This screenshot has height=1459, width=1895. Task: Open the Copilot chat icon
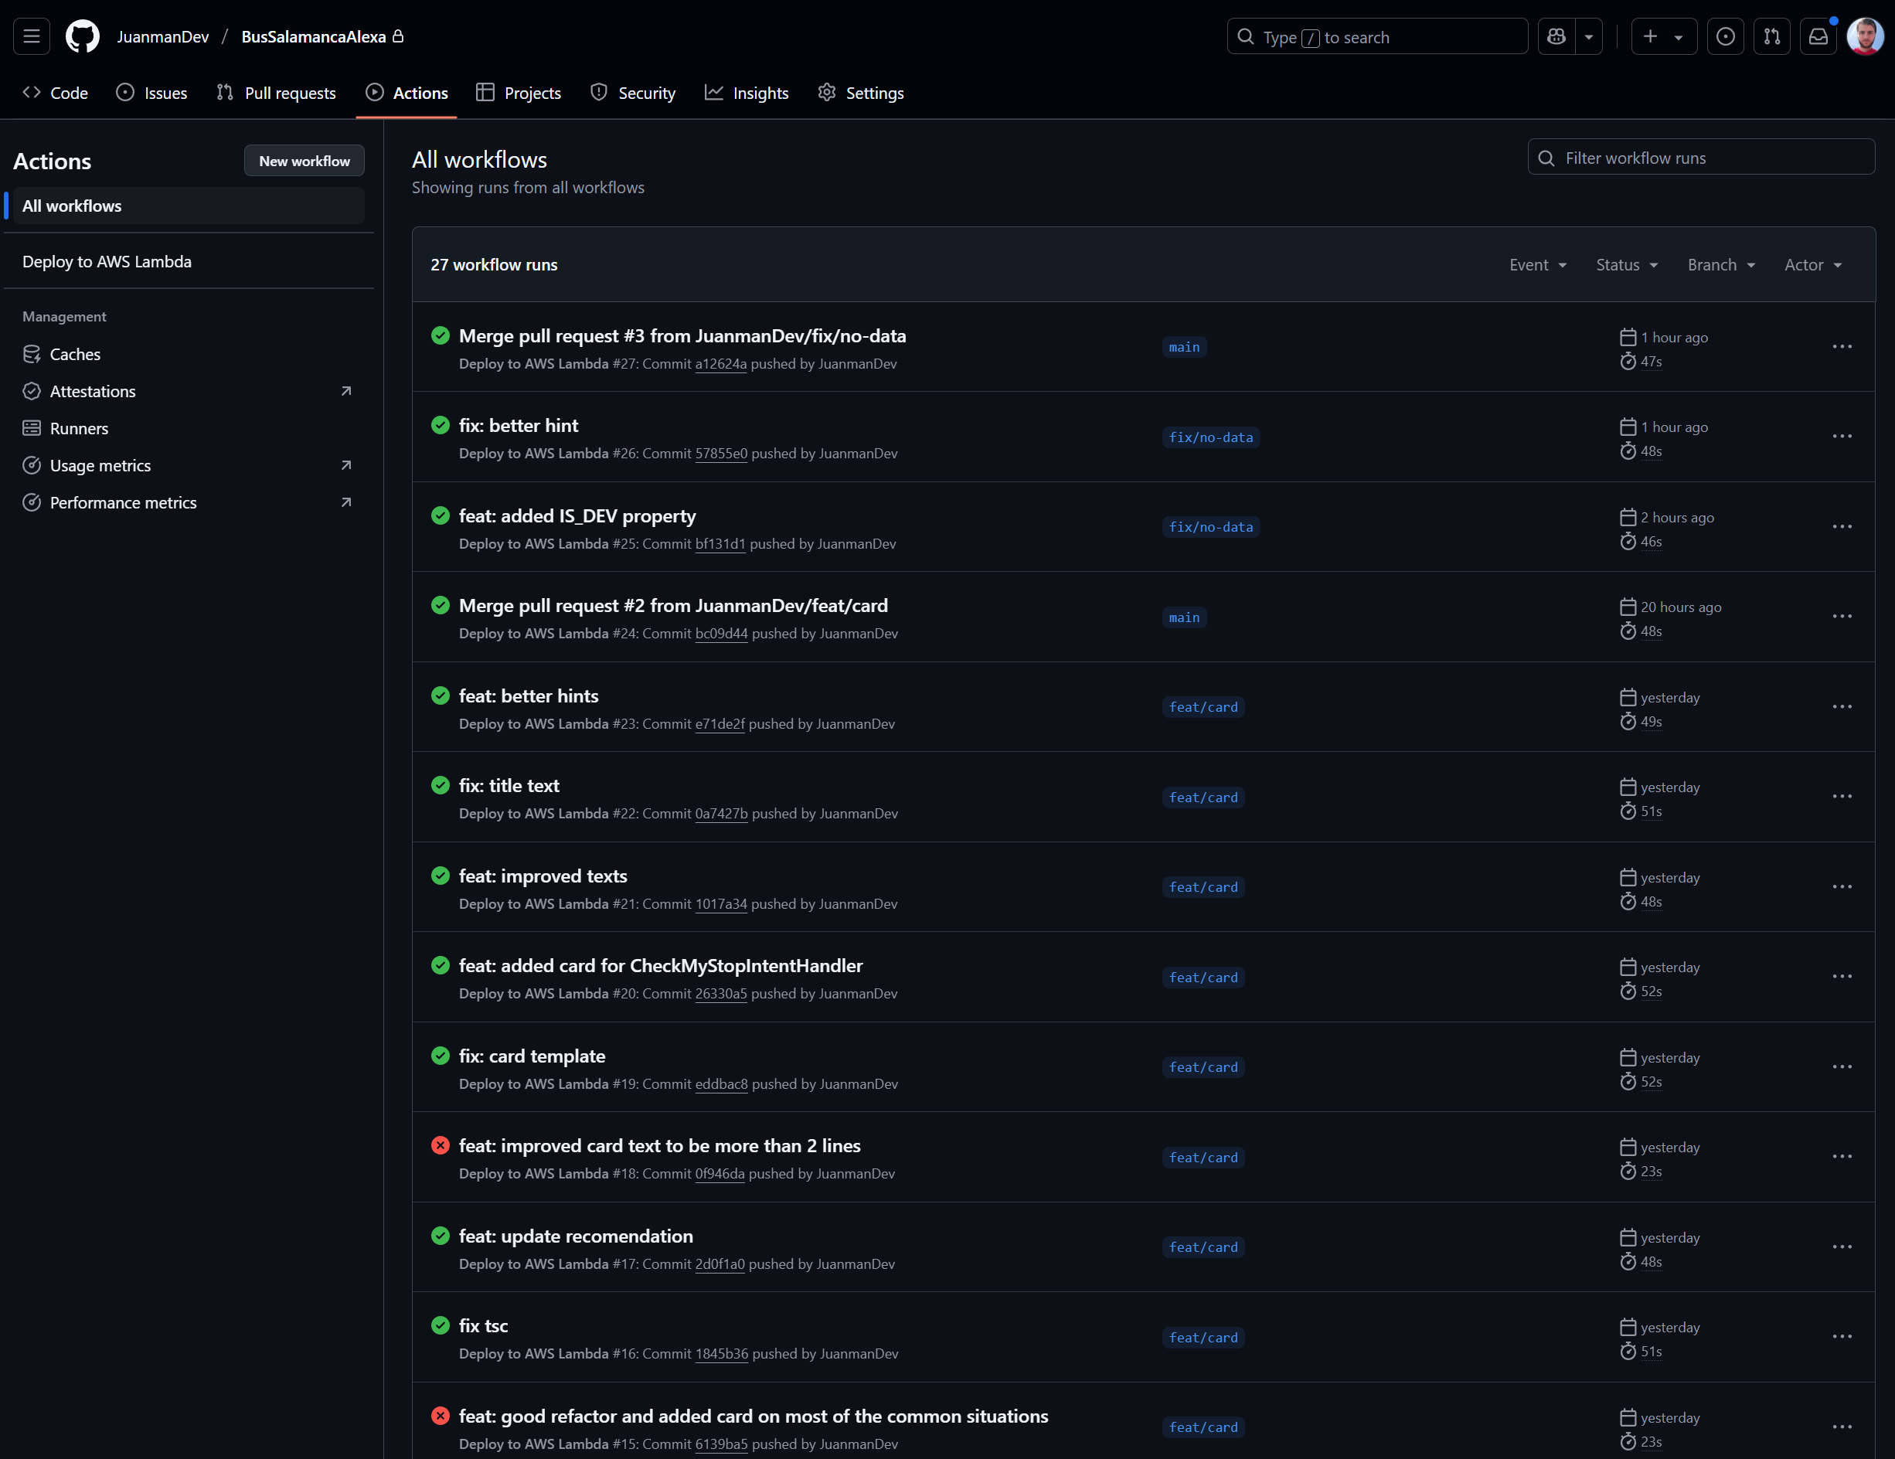(1556, 36)
